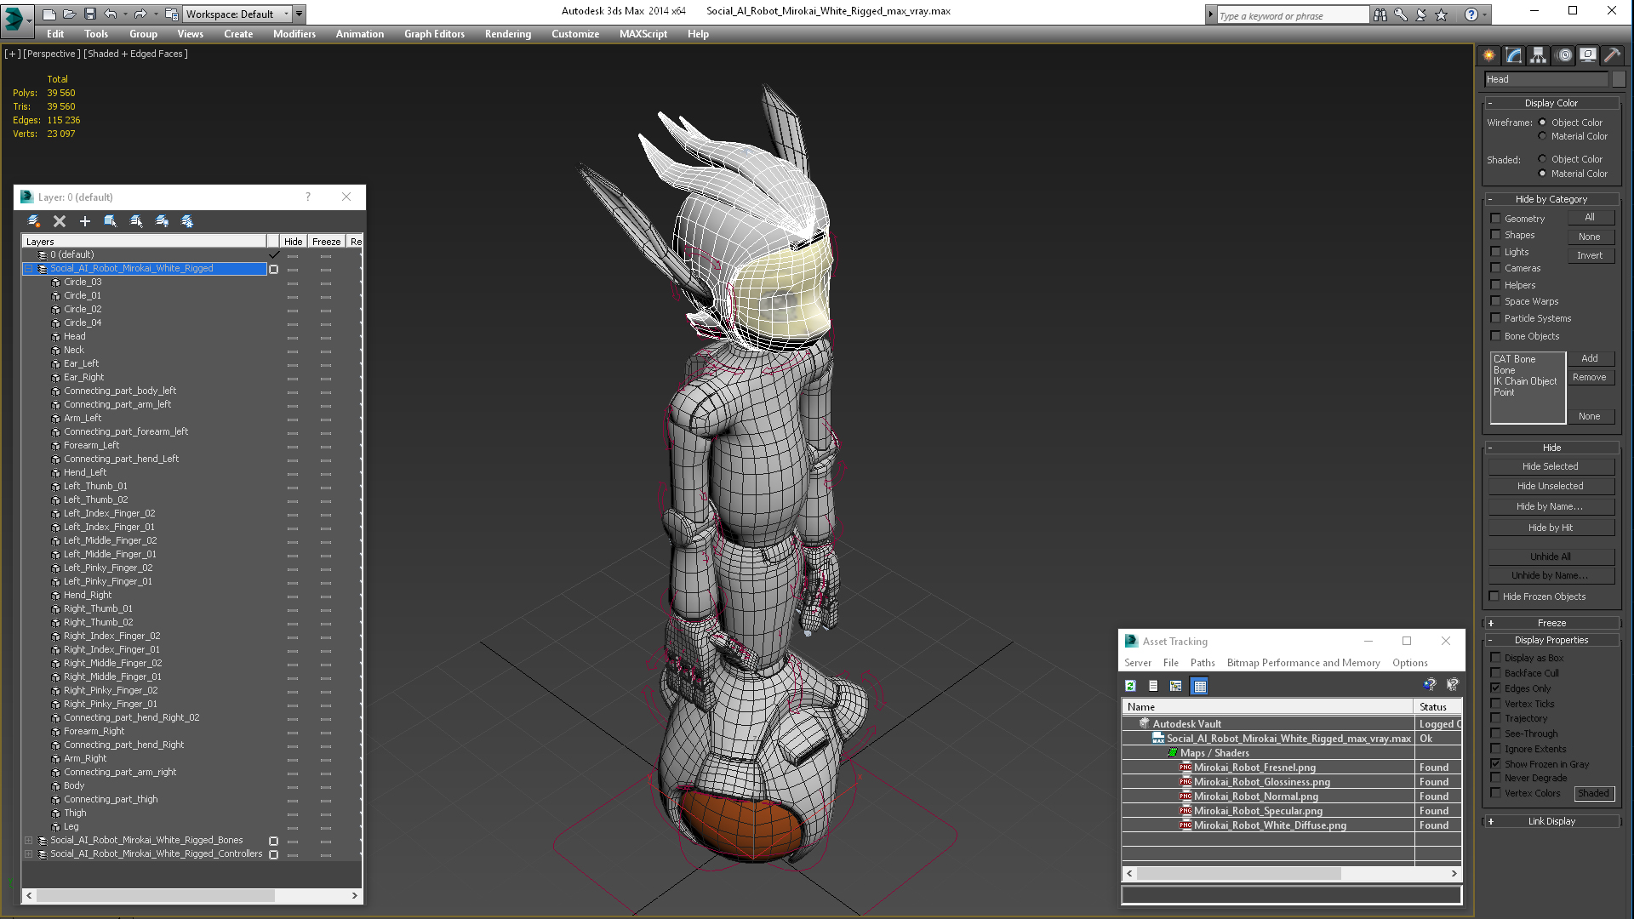Click object color swatch beside Head name
1634x919 pixels.
point(1619,79)
